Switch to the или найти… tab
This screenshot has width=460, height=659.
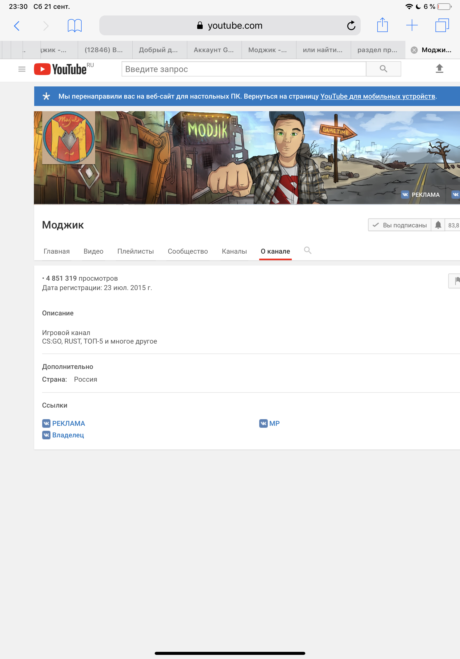[x=323, y=50]
